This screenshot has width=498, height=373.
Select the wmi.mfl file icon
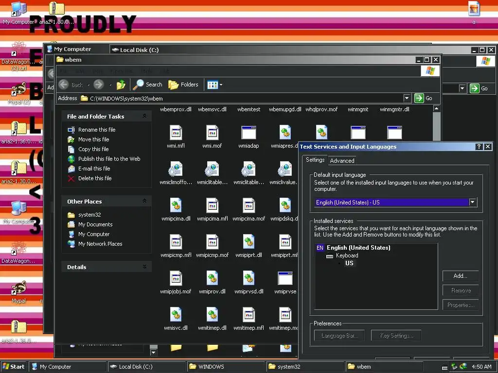point(176,133)
